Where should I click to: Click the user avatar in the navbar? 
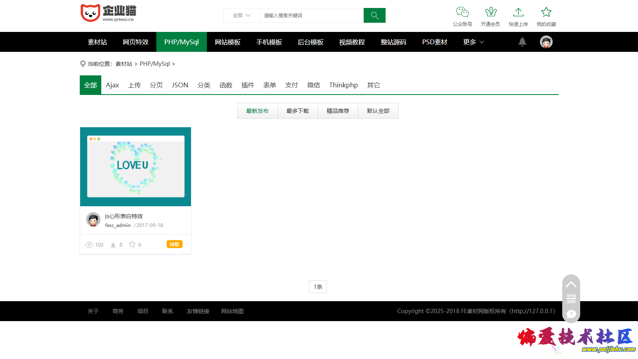pos(546,42)
